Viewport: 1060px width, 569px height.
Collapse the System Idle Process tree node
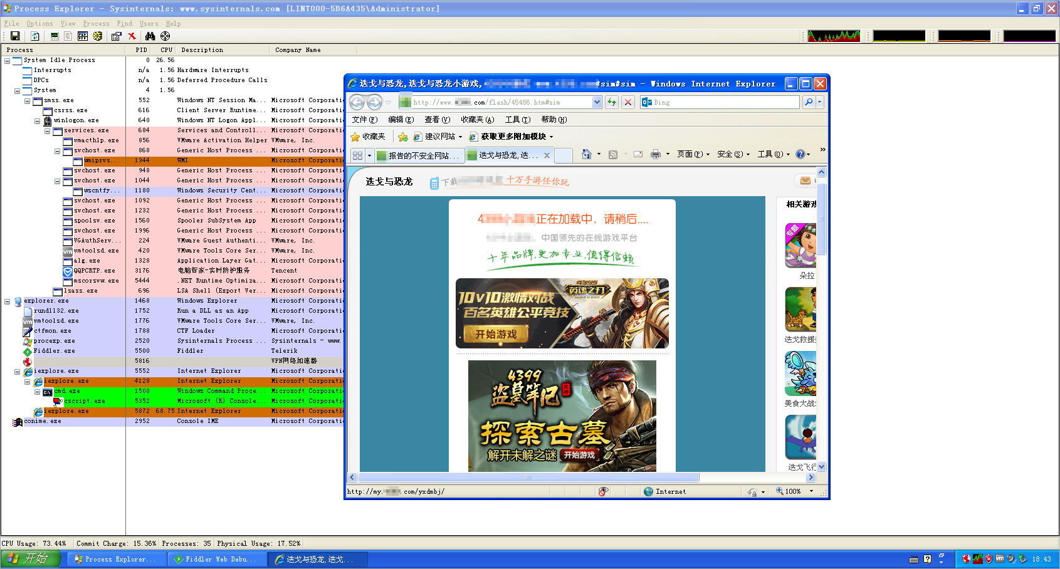point(7,61)
